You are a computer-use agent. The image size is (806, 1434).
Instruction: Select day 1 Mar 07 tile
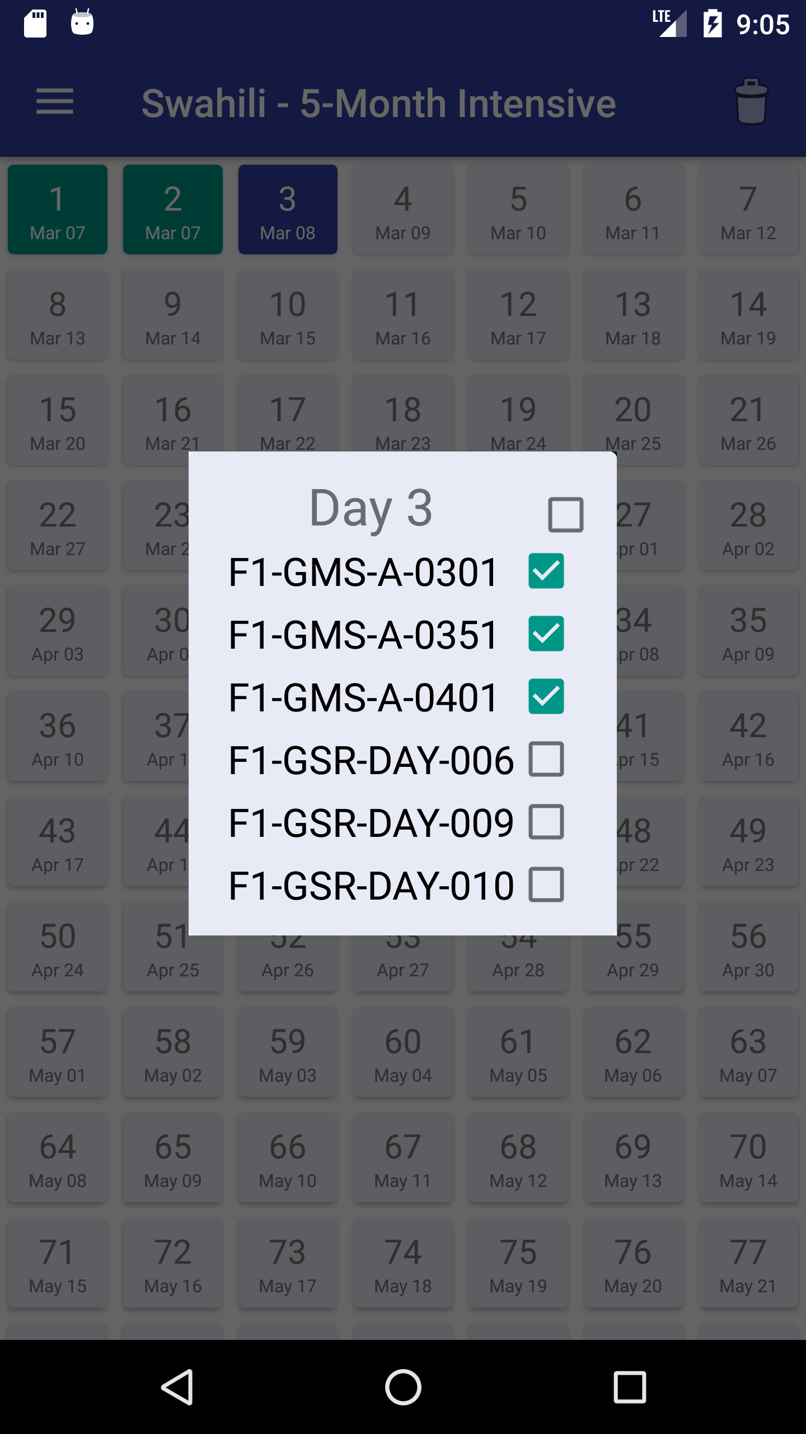(x=58, y=209)
